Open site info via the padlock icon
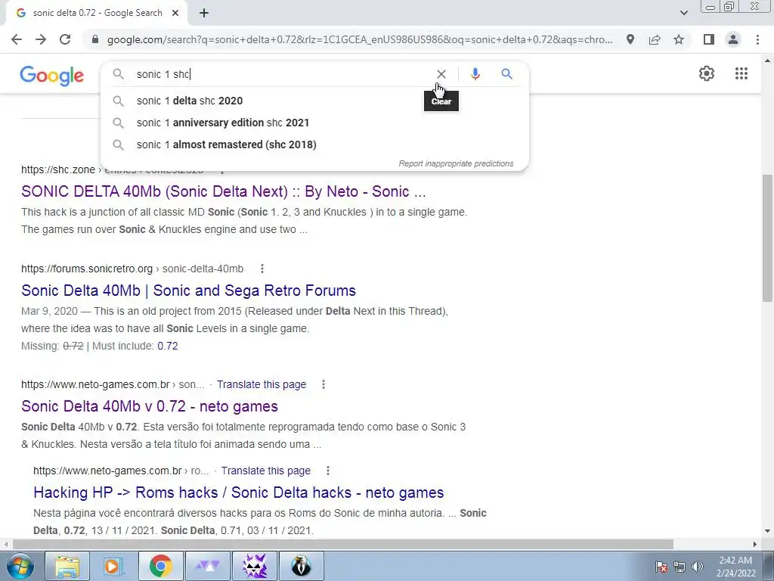The image size is (774, 581). pos(95,39)
